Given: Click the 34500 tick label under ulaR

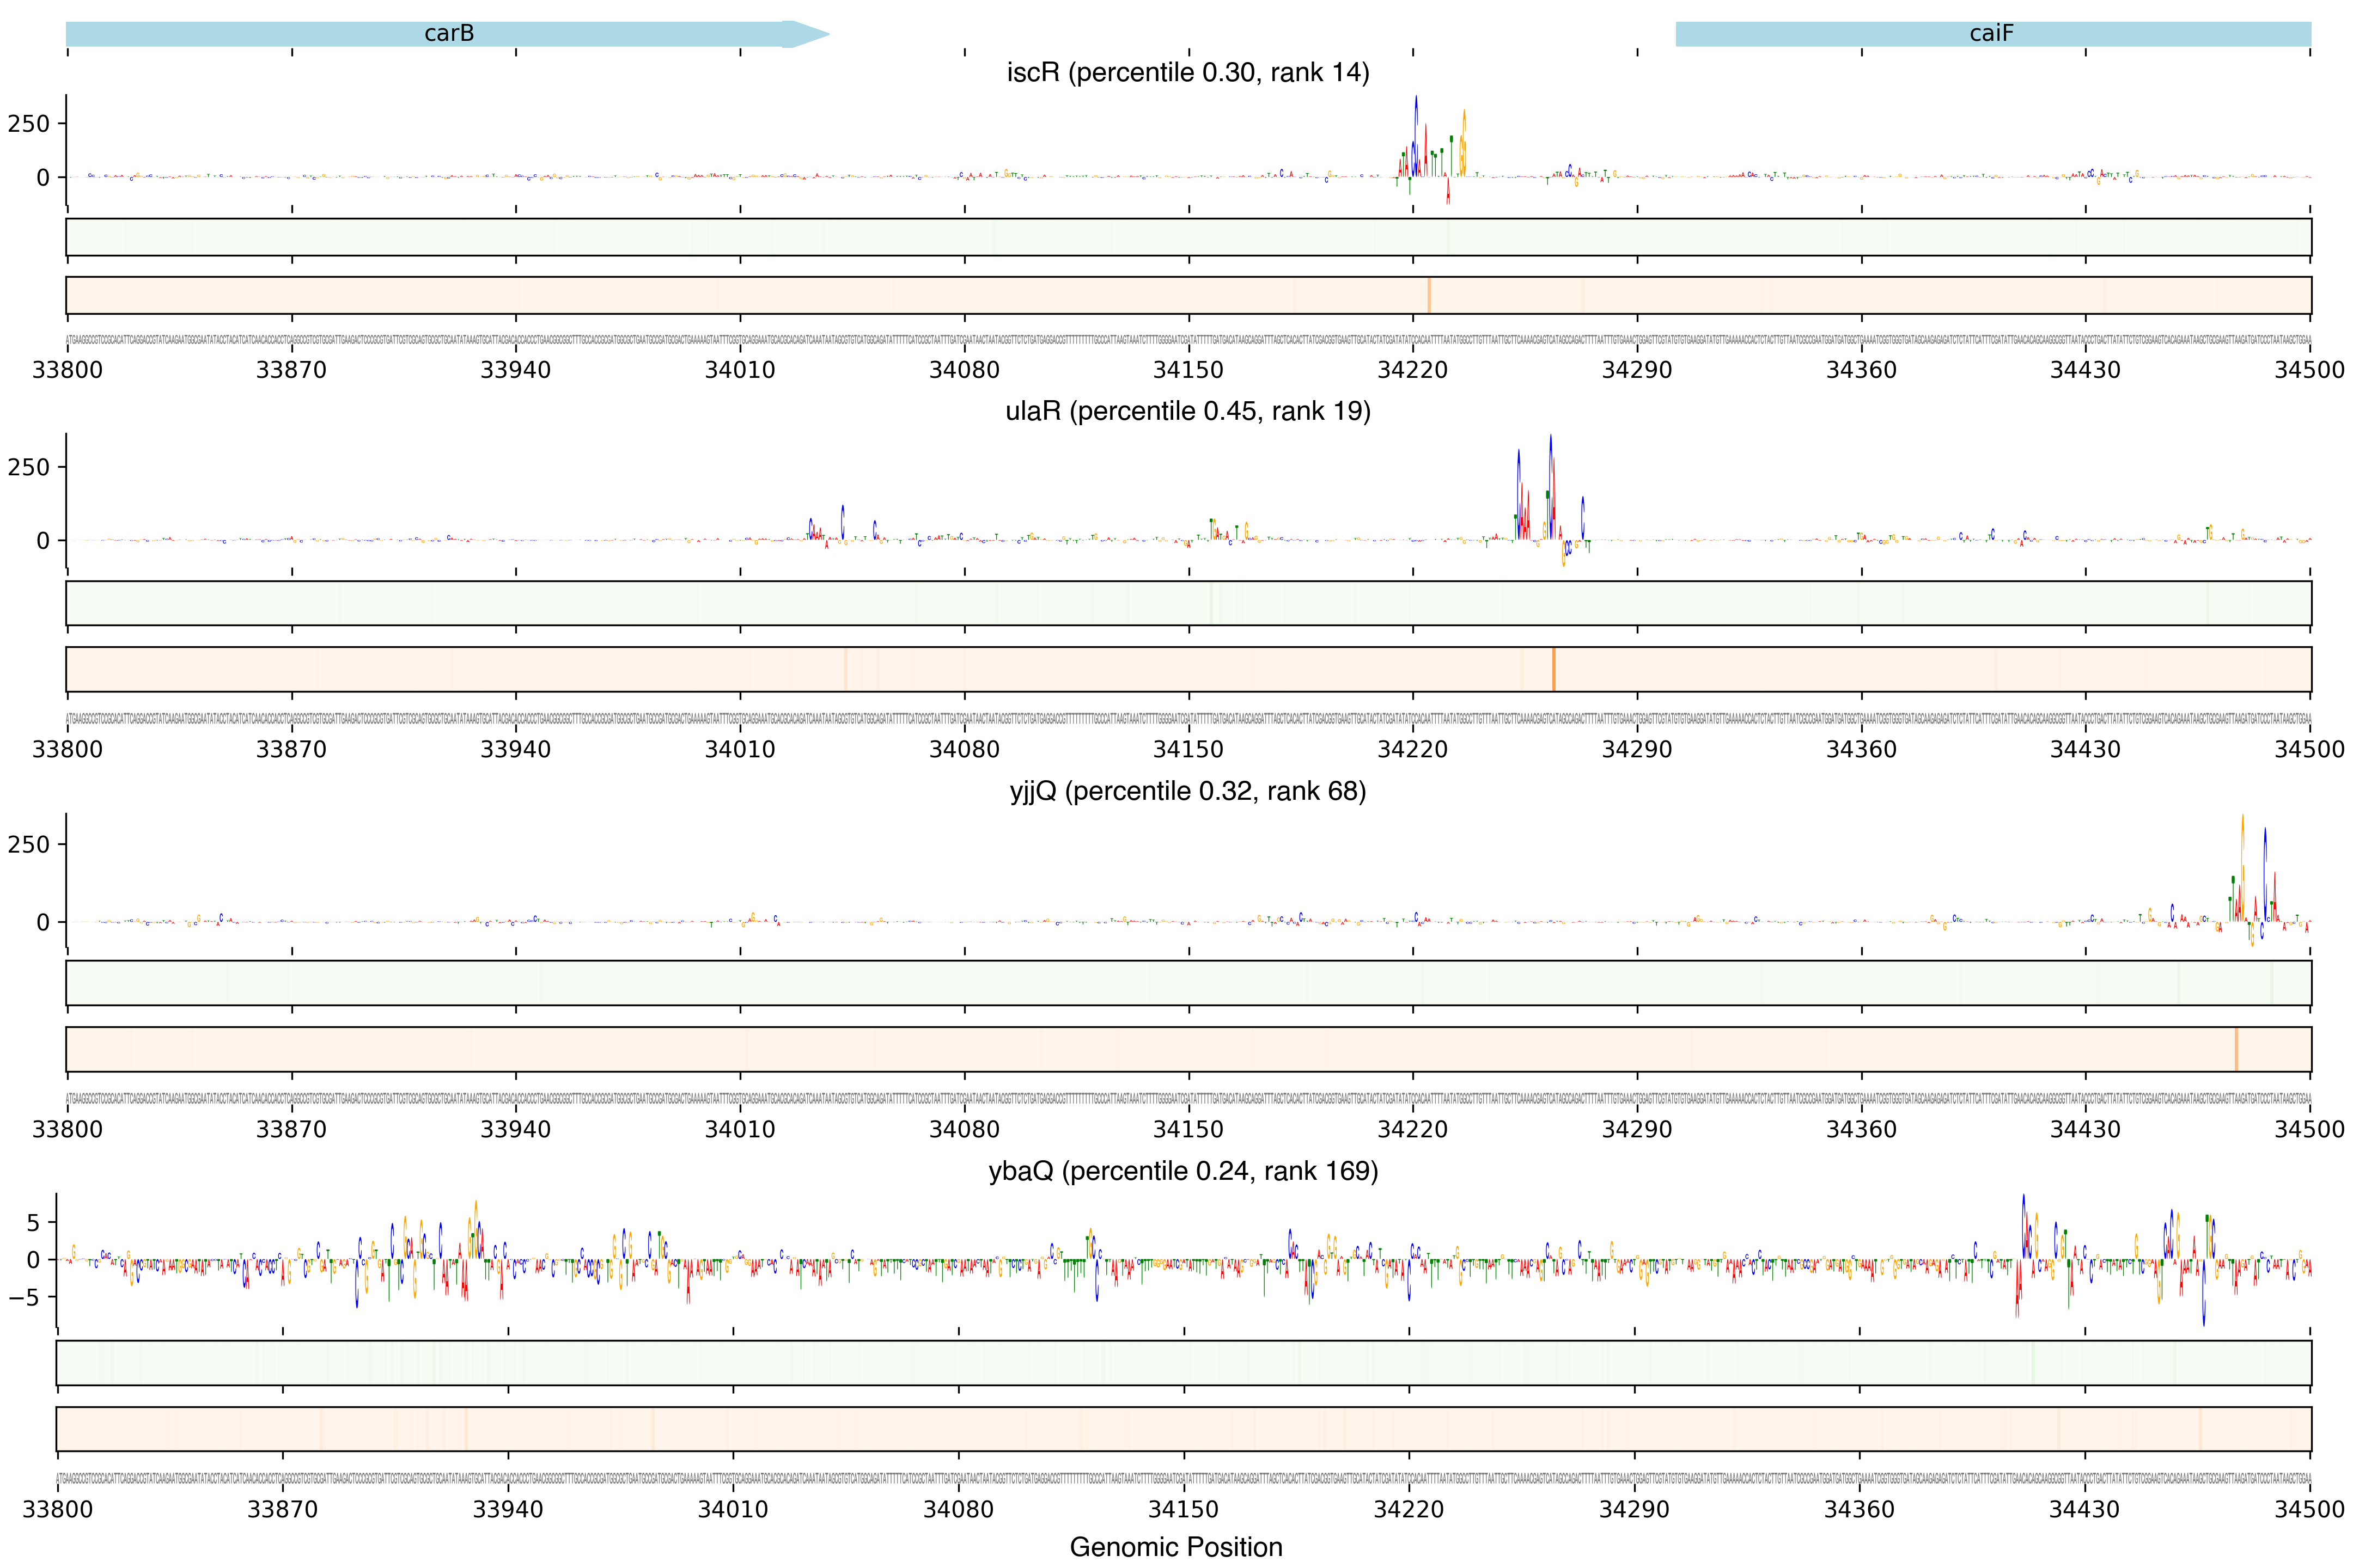Looking at the screenshot, I should (x=2309, y=749).
